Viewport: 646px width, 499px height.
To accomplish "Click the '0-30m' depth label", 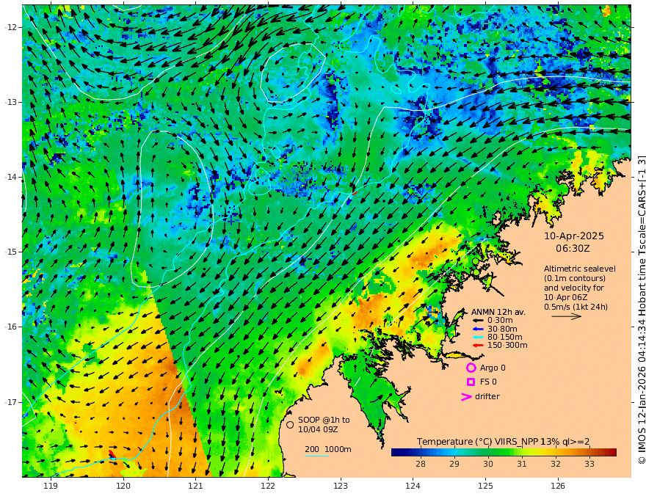I will pyautogui.click(x=500, y=321).
